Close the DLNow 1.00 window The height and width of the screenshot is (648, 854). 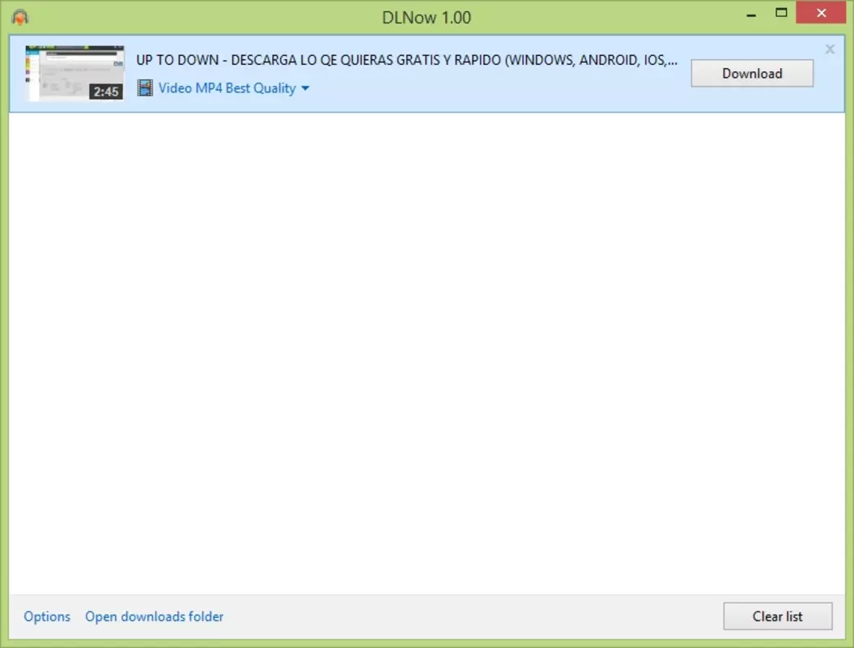pos(821,12)
